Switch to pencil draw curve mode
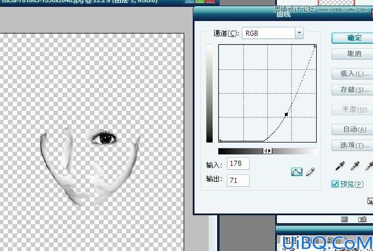Image resolution: width=373 pixels, height=251 pixels. (x=310, y=171)
